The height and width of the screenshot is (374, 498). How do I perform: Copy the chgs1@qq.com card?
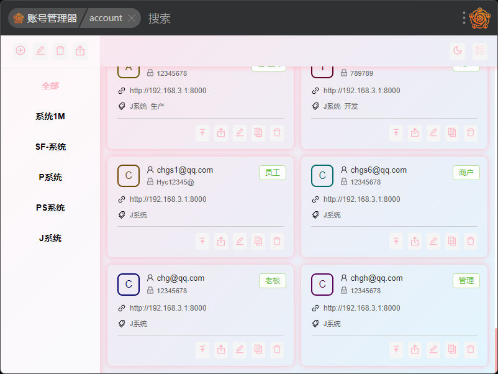tap(258, 241)
